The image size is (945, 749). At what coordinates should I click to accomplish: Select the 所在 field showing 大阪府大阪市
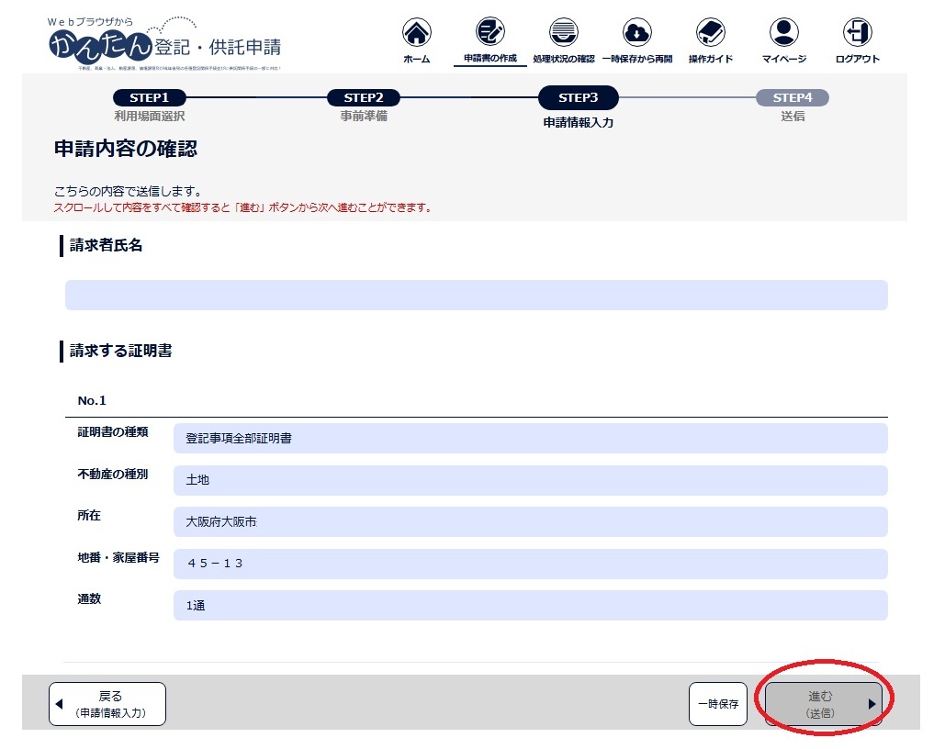point(531,520)
